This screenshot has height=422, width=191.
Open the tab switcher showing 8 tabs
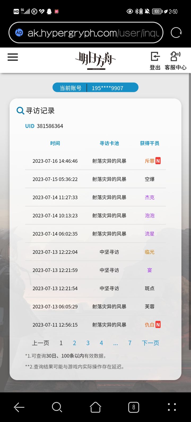click(134, 407)
